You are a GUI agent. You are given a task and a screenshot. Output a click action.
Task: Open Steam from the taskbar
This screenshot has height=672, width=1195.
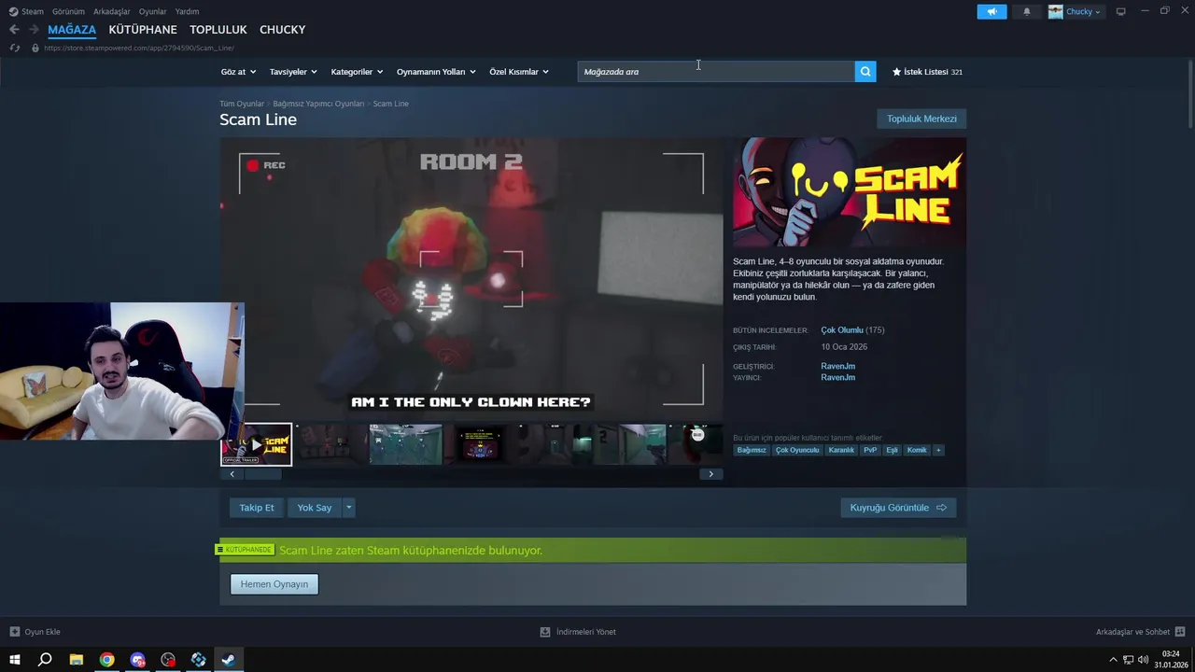click(228, 660)
